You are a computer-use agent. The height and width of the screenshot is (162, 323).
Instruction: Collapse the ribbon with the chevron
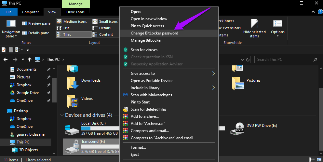coord(313,12)
